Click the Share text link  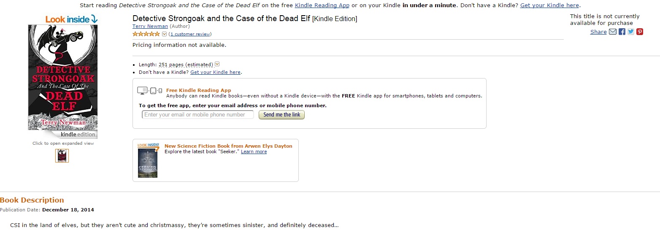coord(598,32)
